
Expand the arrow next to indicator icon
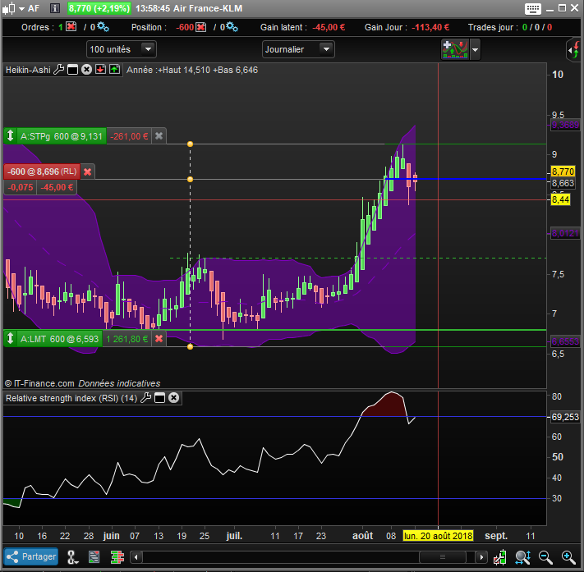[475, 49]
